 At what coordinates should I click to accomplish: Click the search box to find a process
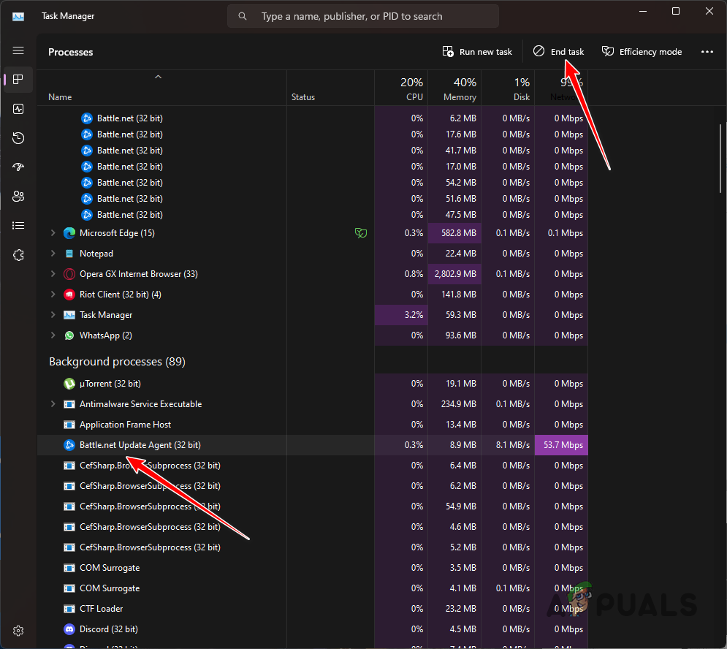(362, 16)
